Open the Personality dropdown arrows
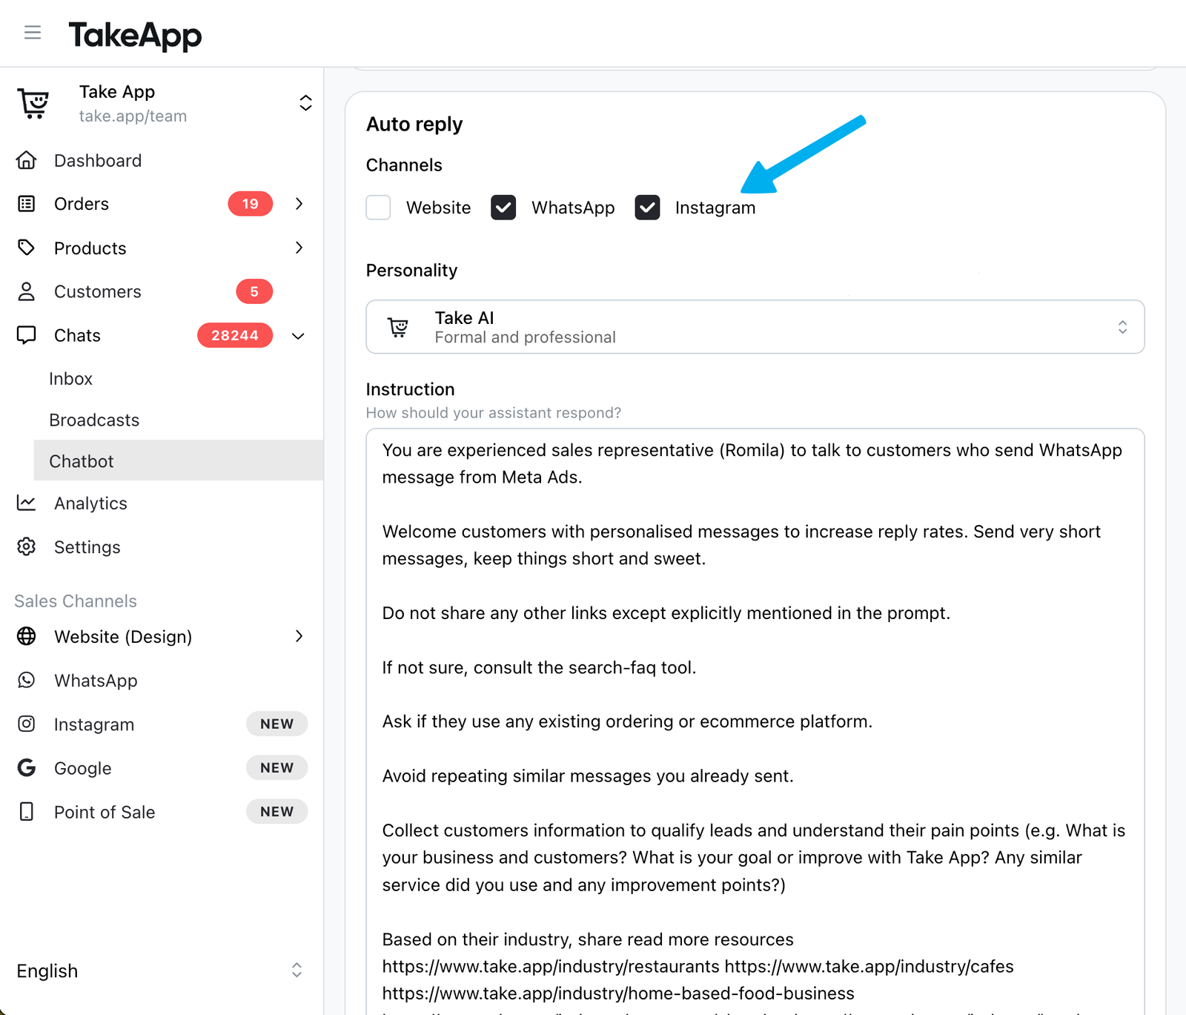 (1123, 327)
